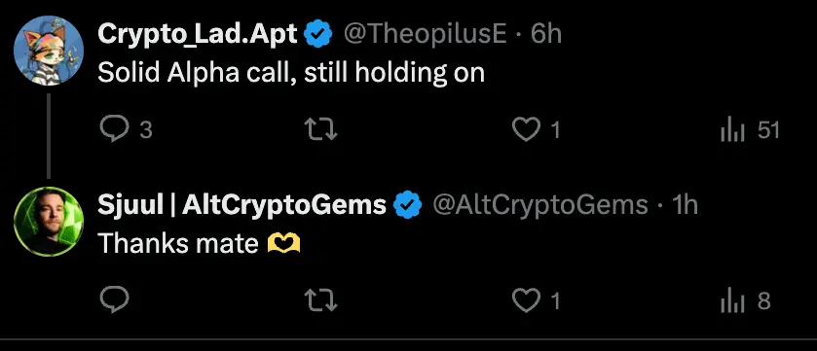Like the Thanks mate reply
The image size is (817, 351).
coord(526,300)
